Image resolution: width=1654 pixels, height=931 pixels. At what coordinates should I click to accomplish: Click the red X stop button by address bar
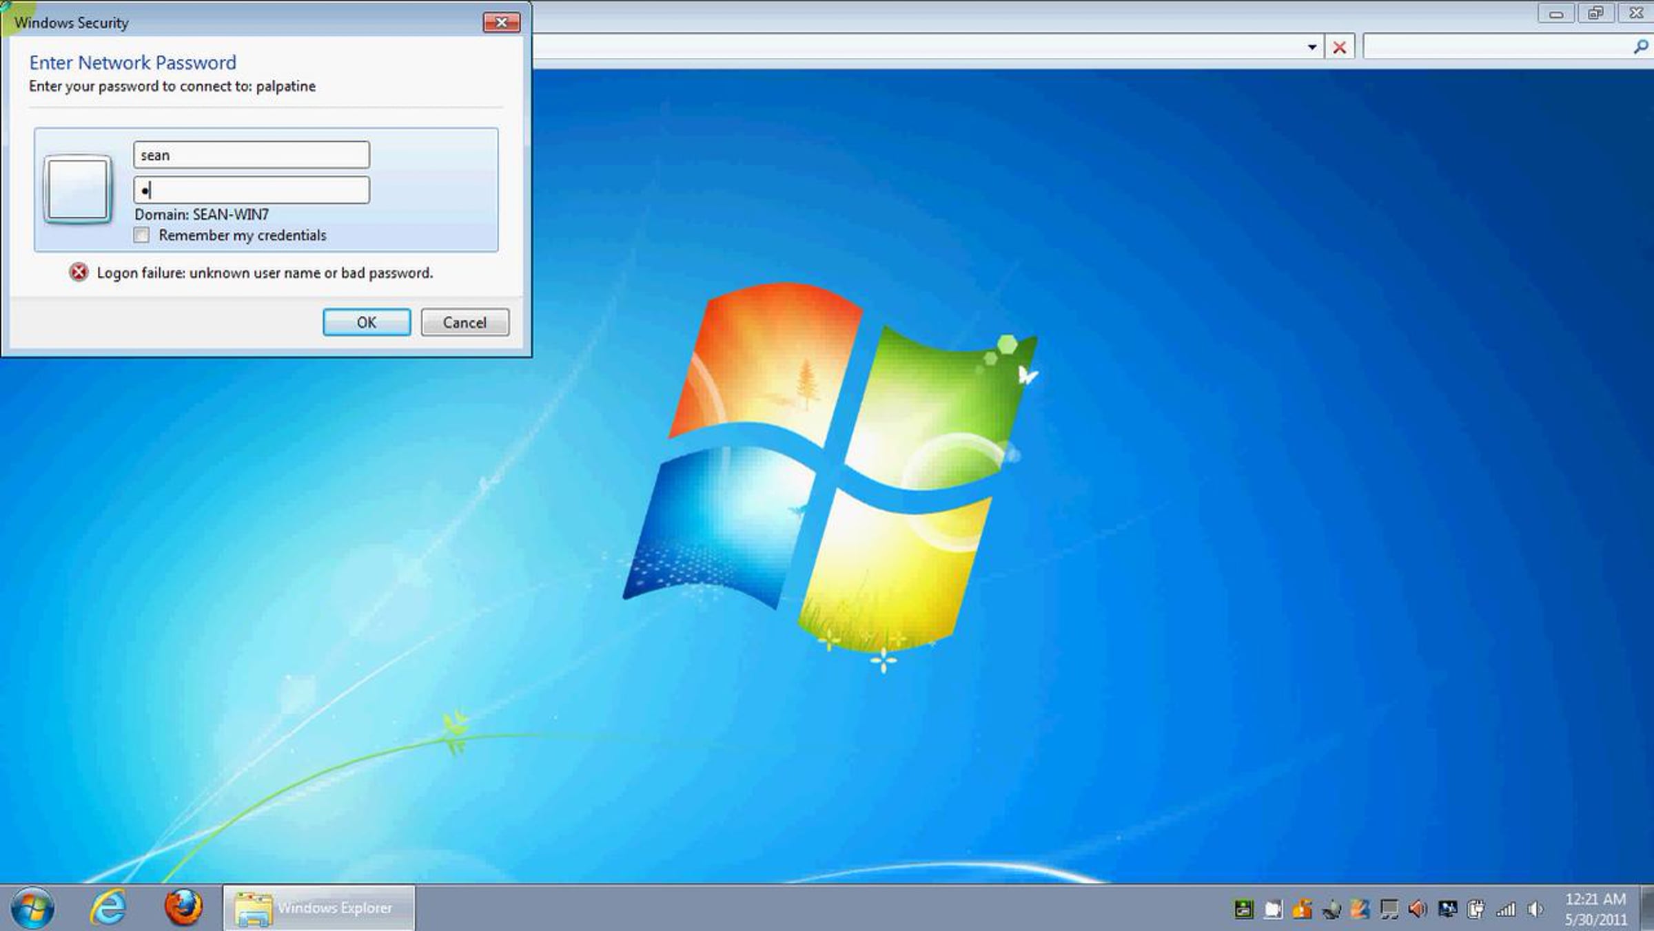click(x=1339, y=48)
